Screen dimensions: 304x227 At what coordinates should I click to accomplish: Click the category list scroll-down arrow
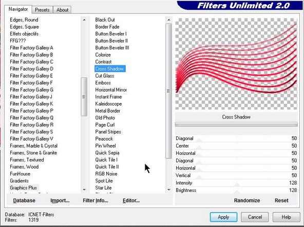pyautogui.click(x=84, y=189)
